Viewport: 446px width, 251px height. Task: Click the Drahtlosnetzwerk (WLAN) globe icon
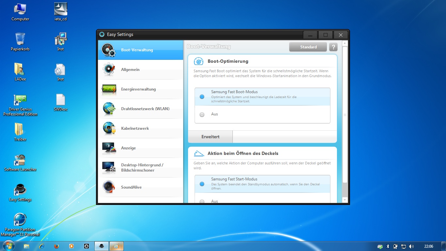(x=109, y=109)
